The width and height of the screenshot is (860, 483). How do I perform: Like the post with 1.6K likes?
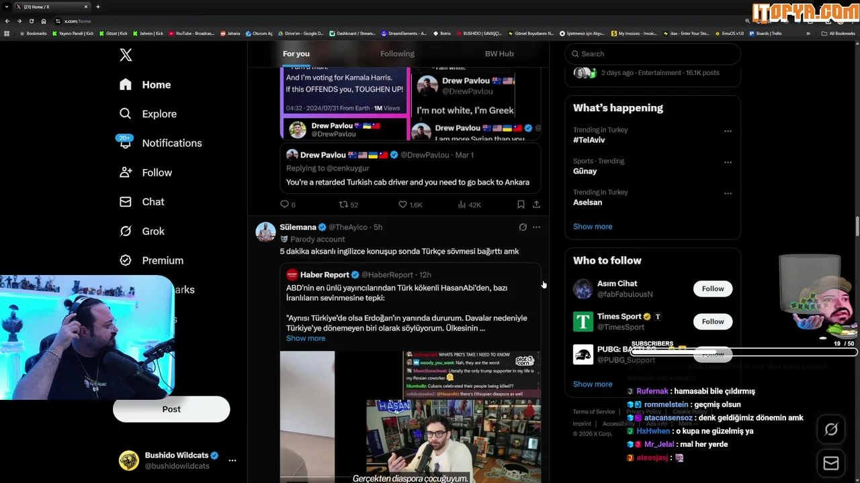[410, 205]
